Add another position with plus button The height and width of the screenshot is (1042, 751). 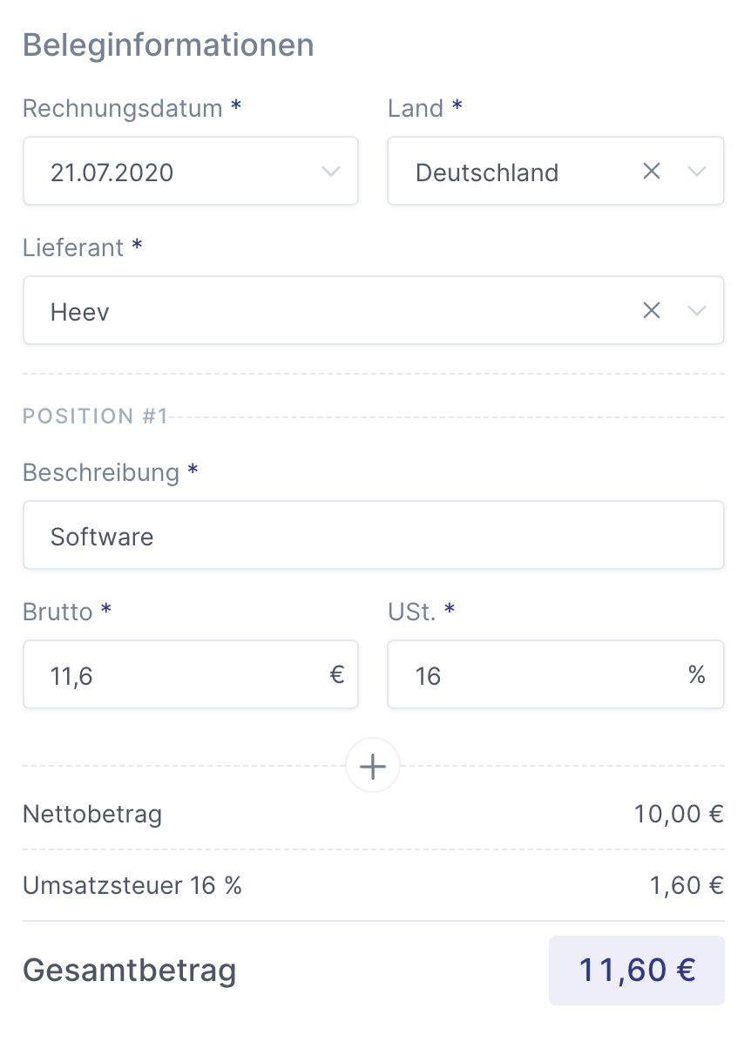click(373, 767)
